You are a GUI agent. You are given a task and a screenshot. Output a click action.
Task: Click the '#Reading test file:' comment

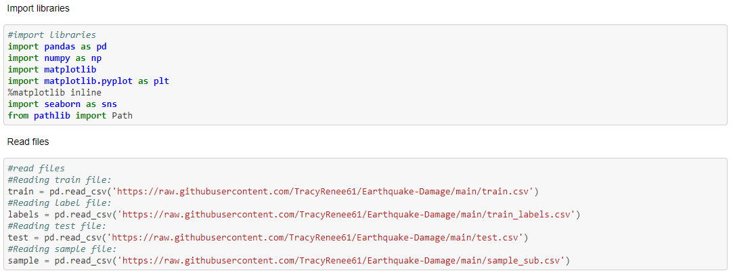pyautogui.click(x=57, y=226)
